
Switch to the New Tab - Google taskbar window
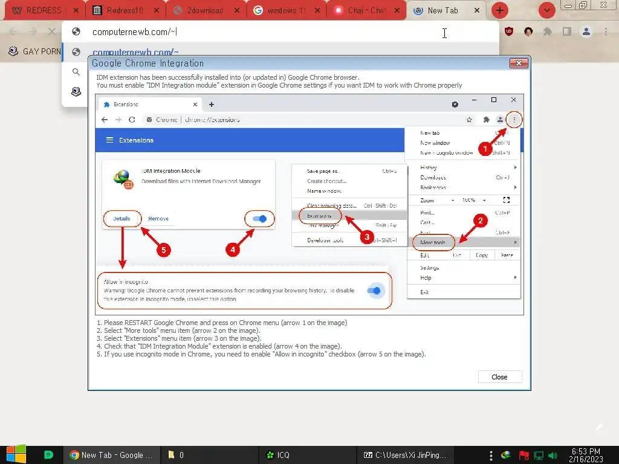pyautogui.click(x=112, y=455)
